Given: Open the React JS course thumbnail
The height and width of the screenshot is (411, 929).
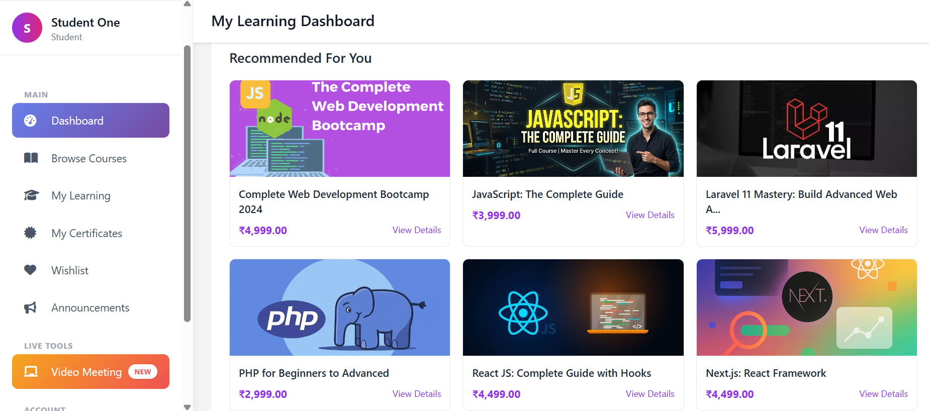Looking at the screenshot, I should pyautogui.click(x=573, y=307).
